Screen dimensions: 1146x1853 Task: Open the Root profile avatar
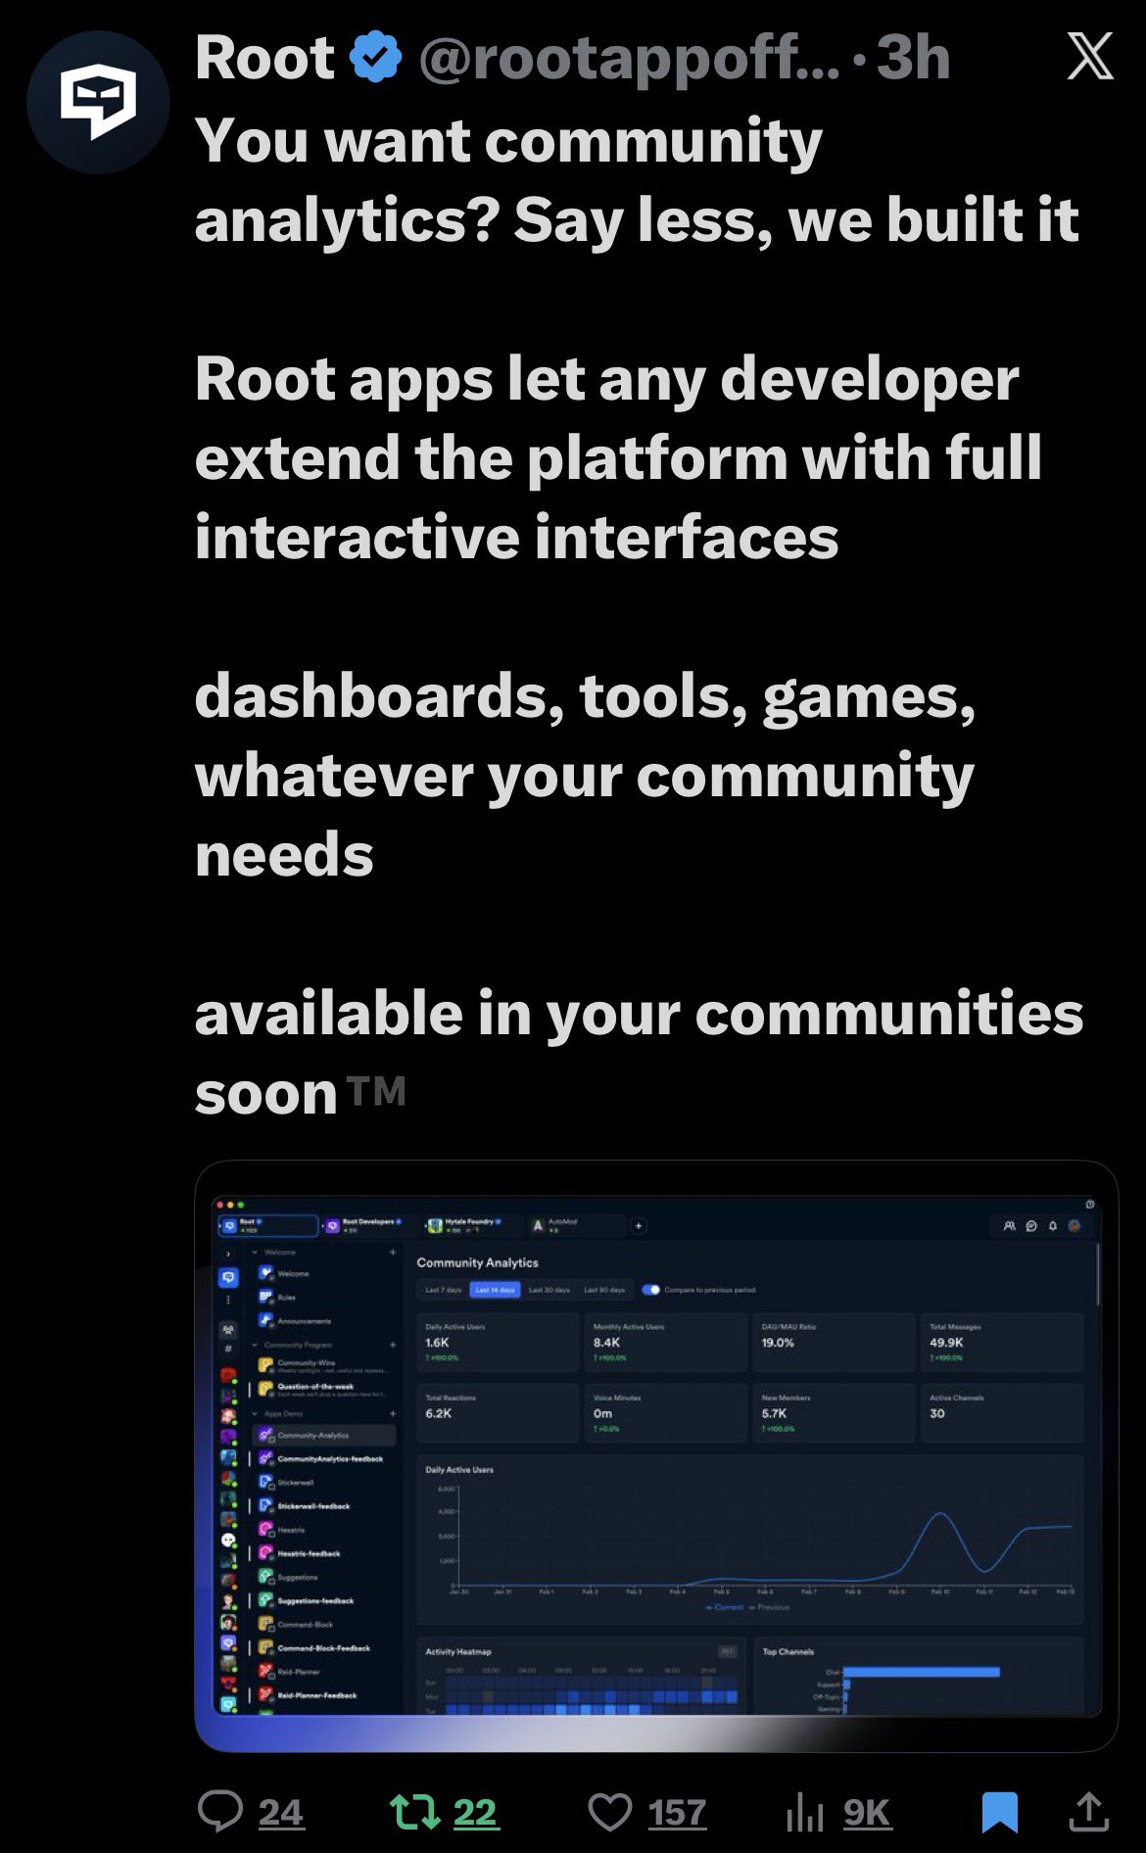98,102
